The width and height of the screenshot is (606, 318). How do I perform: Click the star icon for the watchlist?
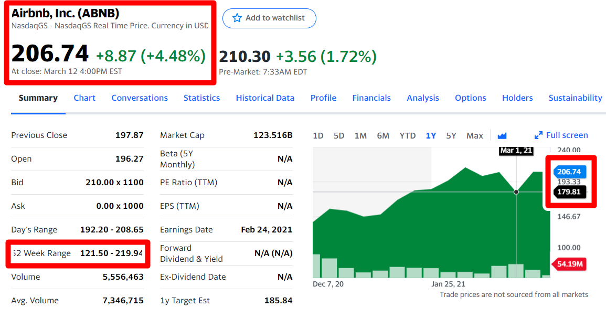(x=237, y=18)
